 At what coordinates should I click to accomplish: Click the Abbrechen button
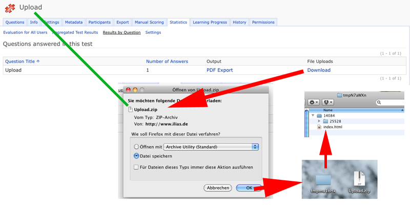pos(218,188)
